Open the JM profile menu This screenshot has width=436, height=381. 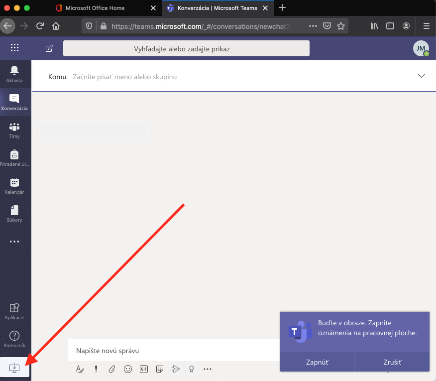coord(421,48)
